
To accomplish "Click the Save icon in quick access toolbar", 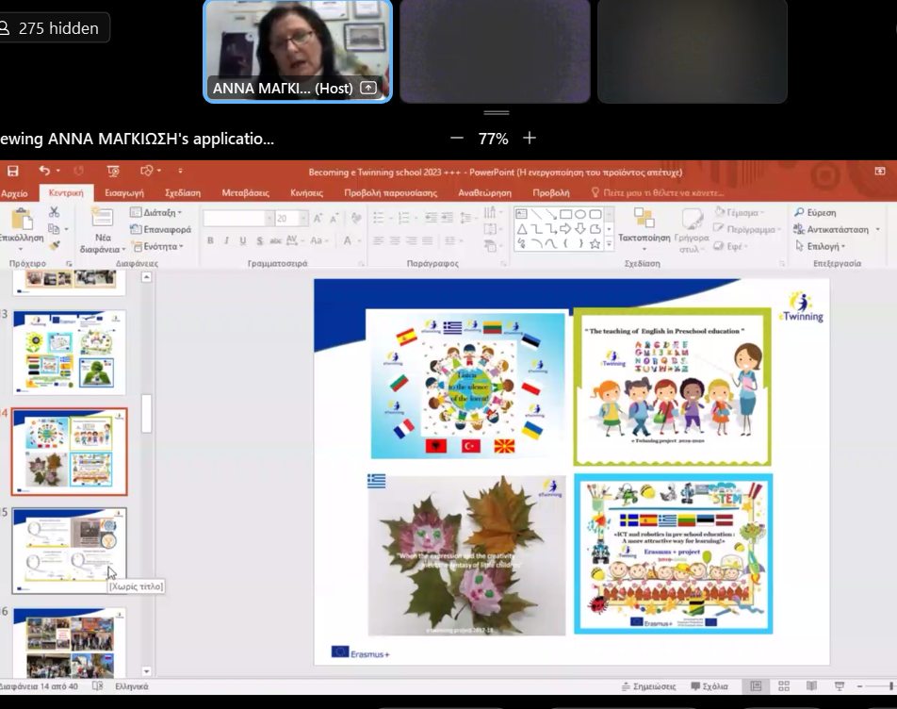I will coord(12,171).
